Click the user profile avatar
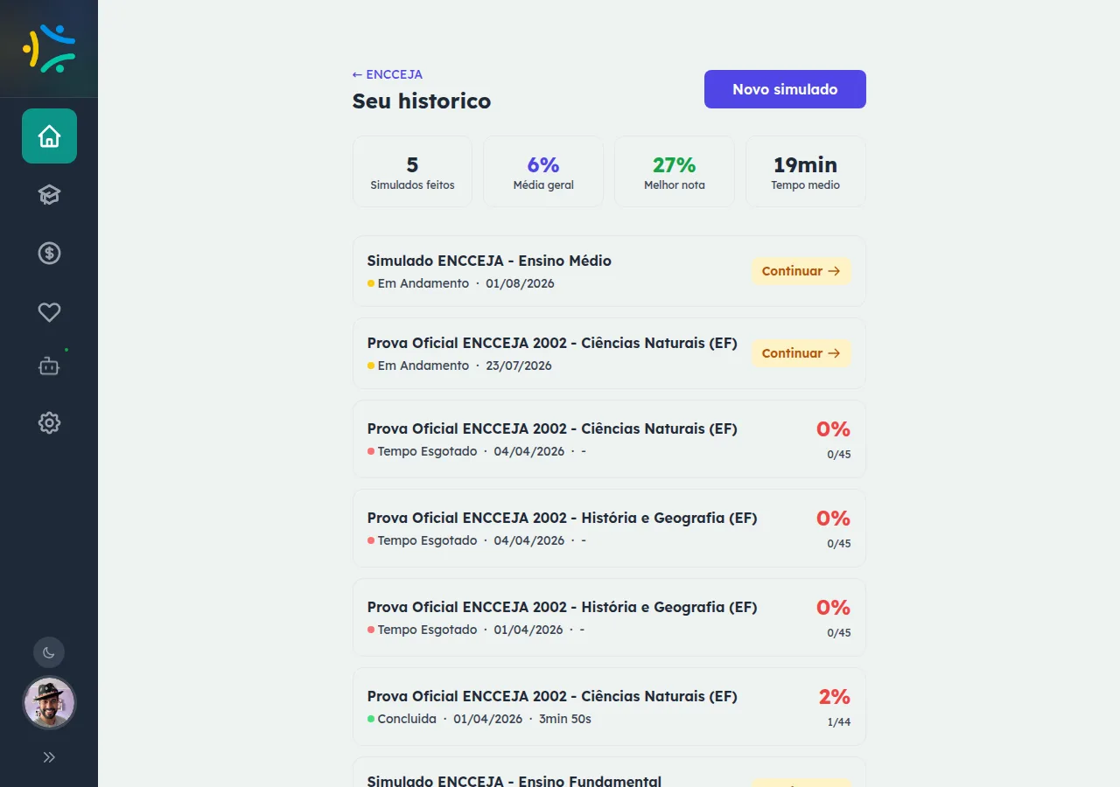The image size is (1120, 787). [x=49, y=702]
